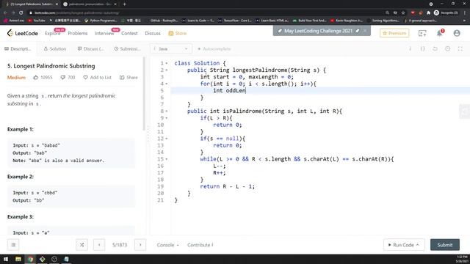
Task: Switch to the problem Discuss tab
Action: tap(90, 49)
